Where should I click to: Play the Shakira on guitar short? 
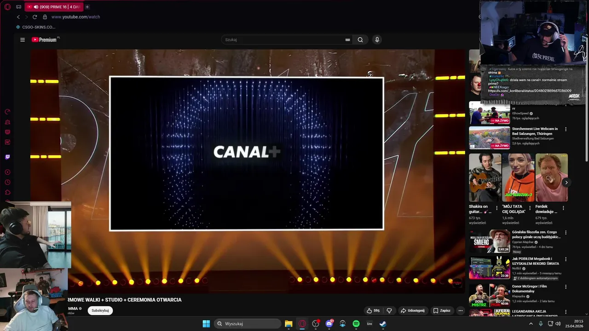485,177
